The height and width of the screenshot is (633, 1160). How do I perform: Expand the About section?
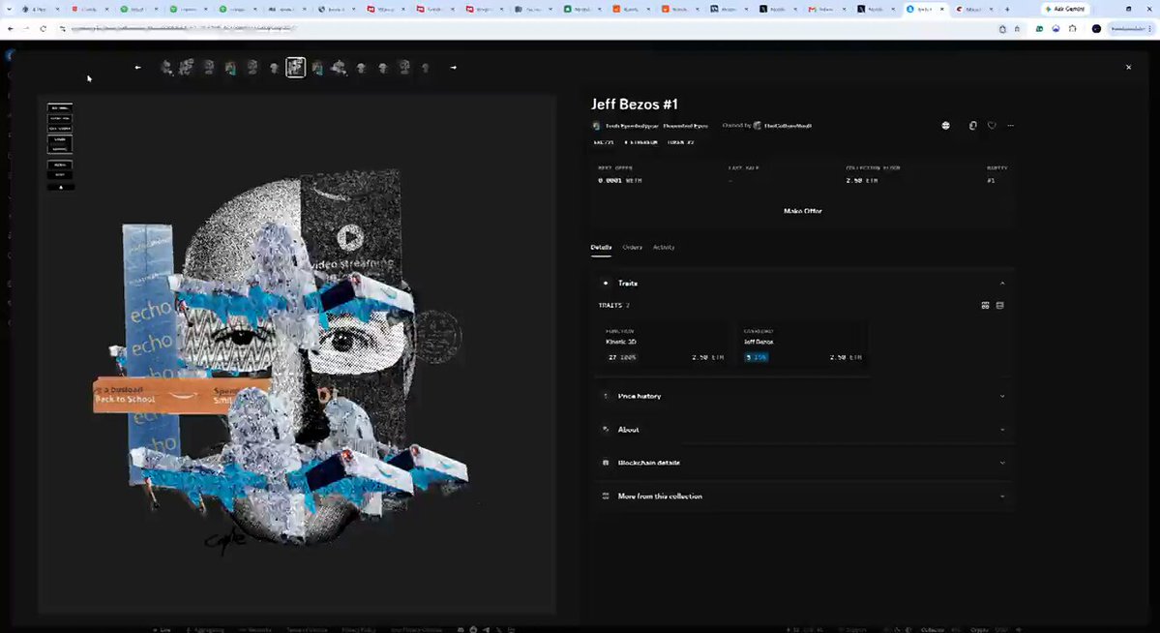click(803, 430)
